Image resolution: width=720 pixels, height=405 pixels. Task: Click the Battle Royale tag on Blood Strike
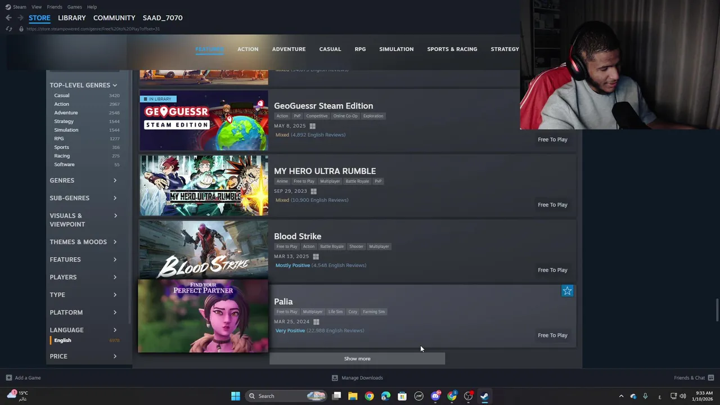click(332, 246)
